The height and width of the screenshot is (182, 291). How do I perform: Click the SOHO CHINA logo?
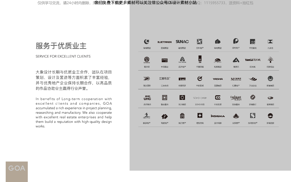tap(200, 98)
